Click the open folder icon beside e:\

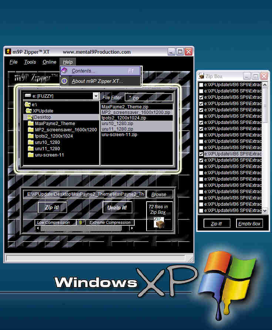[x=28, y=104]
